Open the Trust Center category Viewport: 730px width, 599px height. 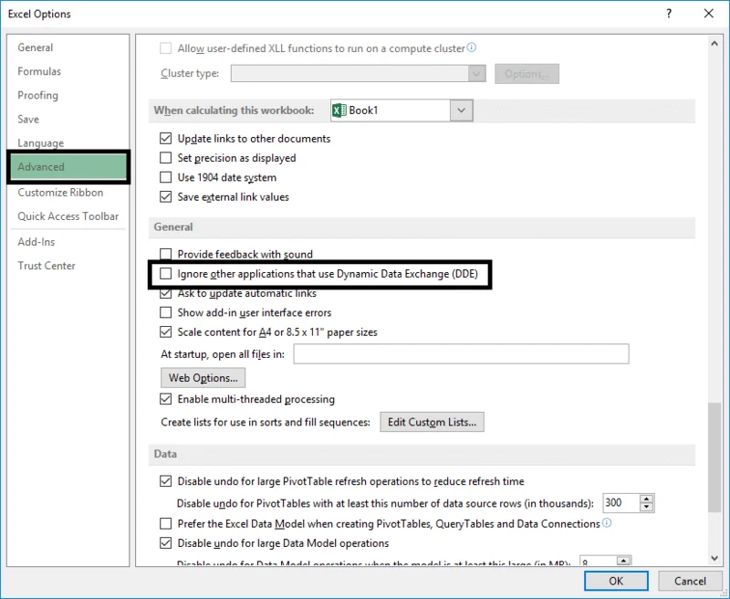click(x=47, y=266)
